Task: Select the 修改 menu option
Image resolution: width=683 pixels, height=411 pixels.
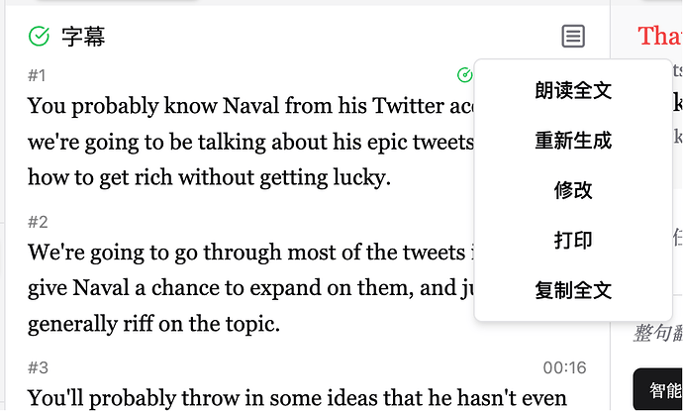Action: (573, 190)
